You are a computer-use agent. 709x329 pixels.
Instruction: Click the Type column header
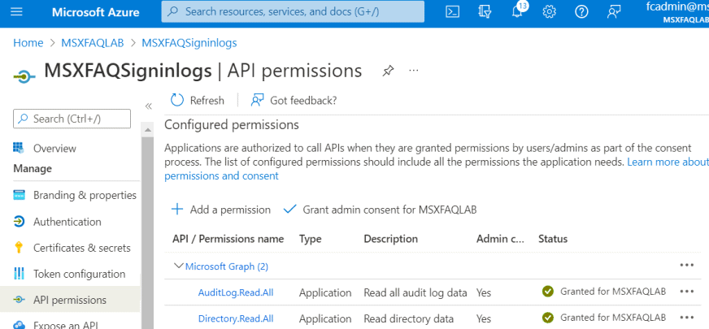tap(311, 239)
